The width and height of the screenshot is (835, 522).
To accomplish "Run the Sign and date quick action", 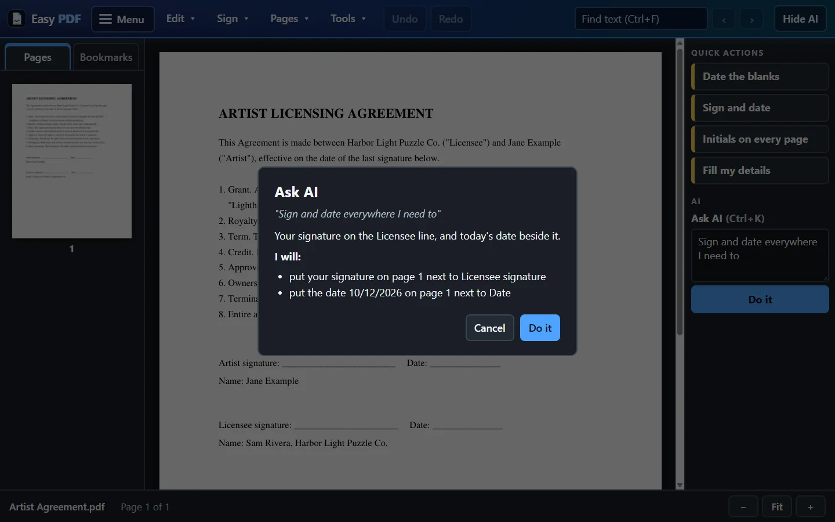I will click(x=760, y=108).
